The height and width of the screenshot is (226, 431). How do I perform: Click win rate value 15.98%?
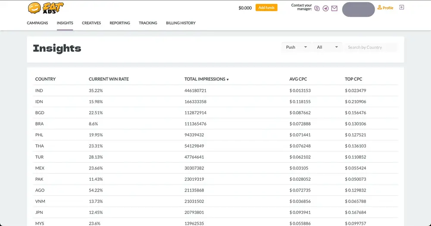(96, 102)
